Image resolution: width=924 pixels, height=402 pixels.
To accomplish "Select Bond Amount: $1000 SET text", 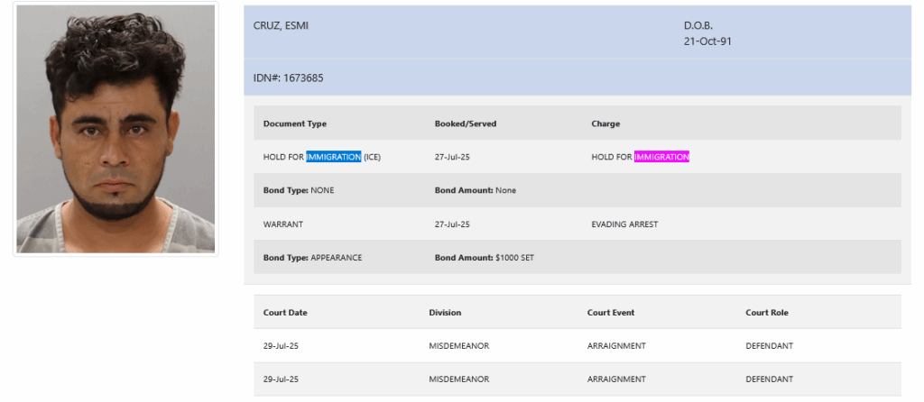I will pos(485,258).
